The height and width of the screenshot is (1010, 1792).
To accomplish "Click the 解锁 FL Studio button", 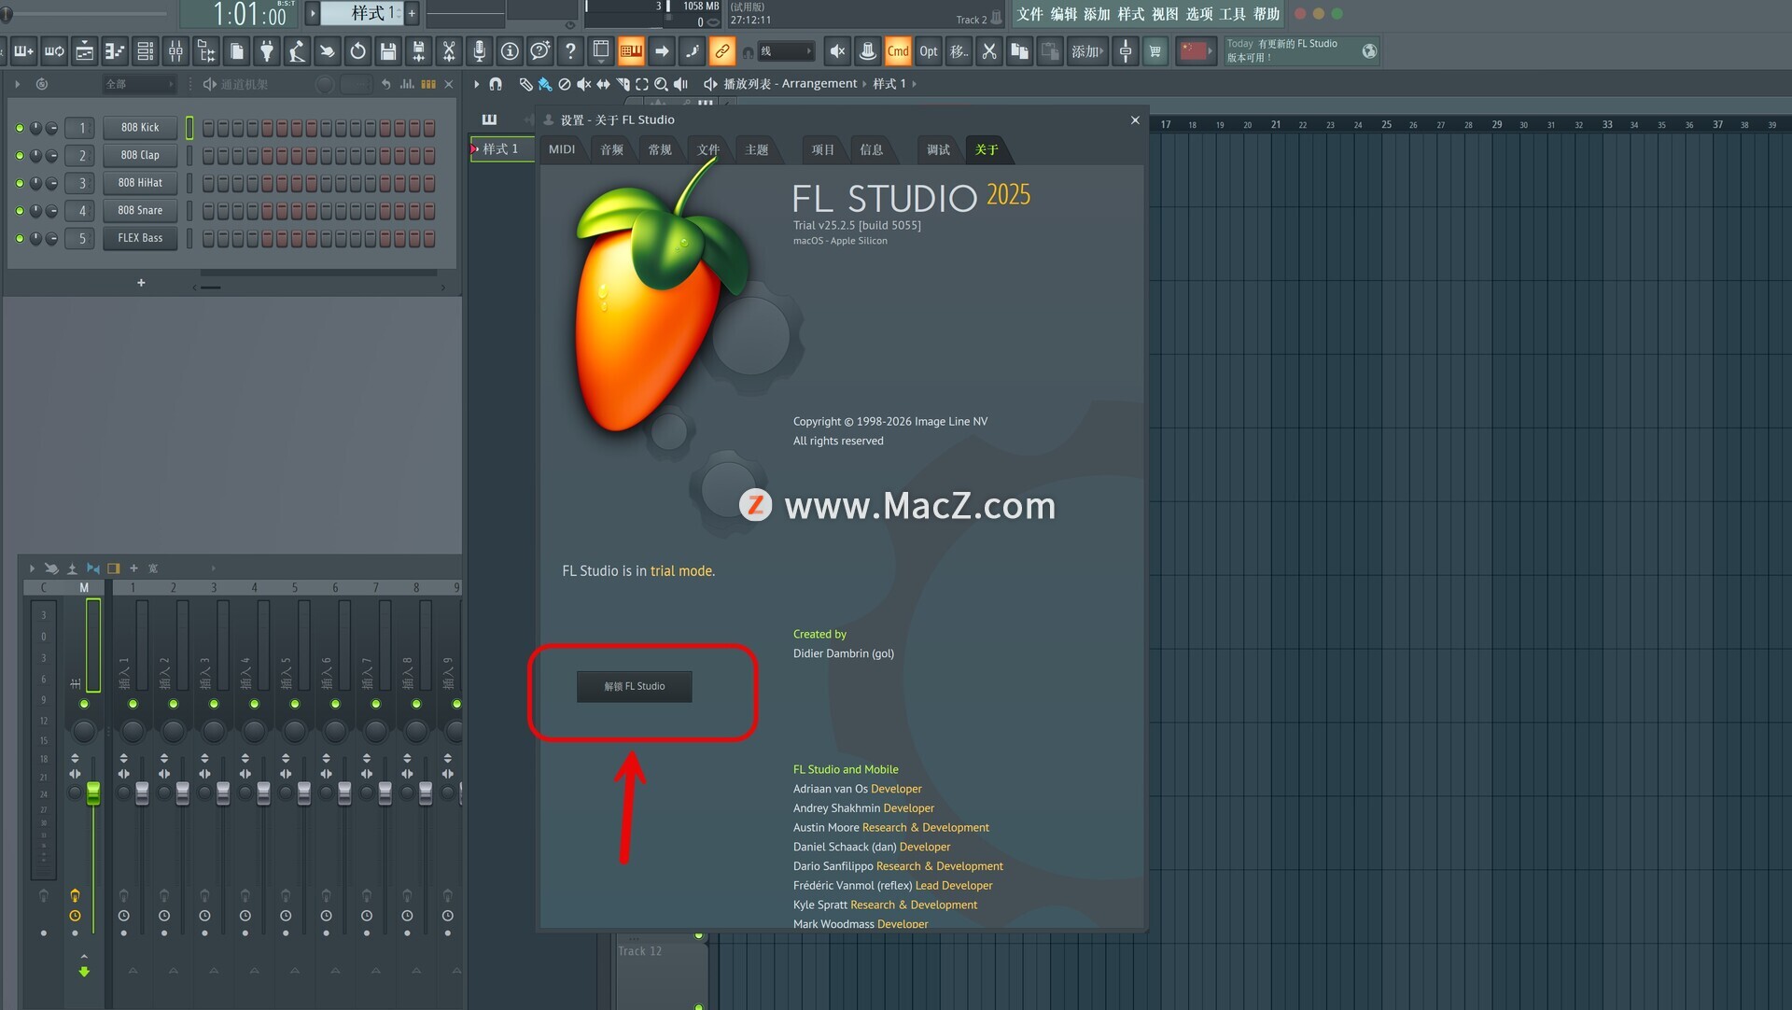I will (635, 686).
